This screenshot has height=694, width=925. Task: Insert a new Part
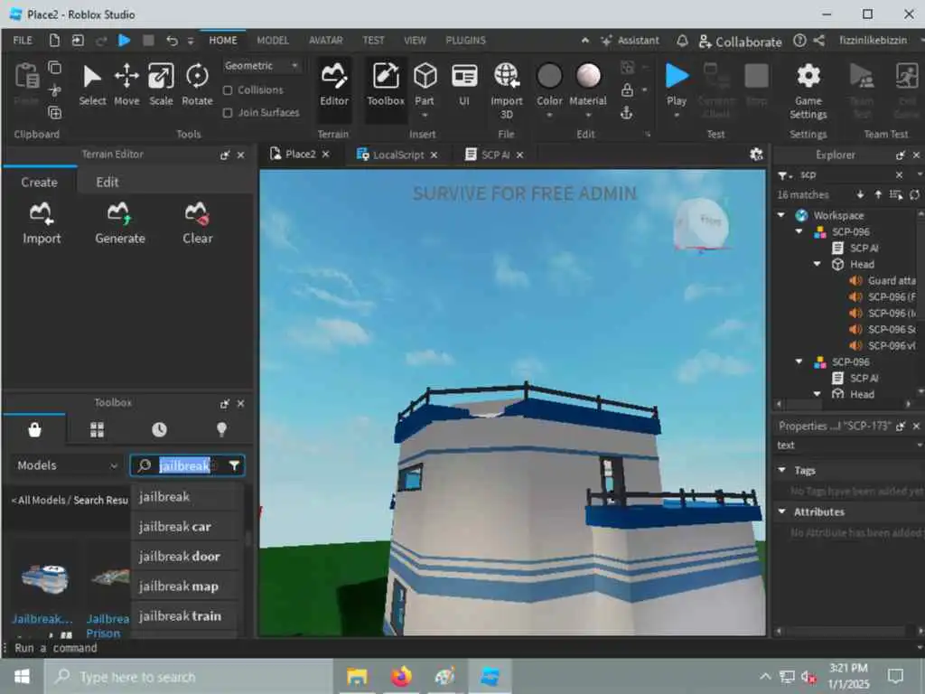[425, 85]
